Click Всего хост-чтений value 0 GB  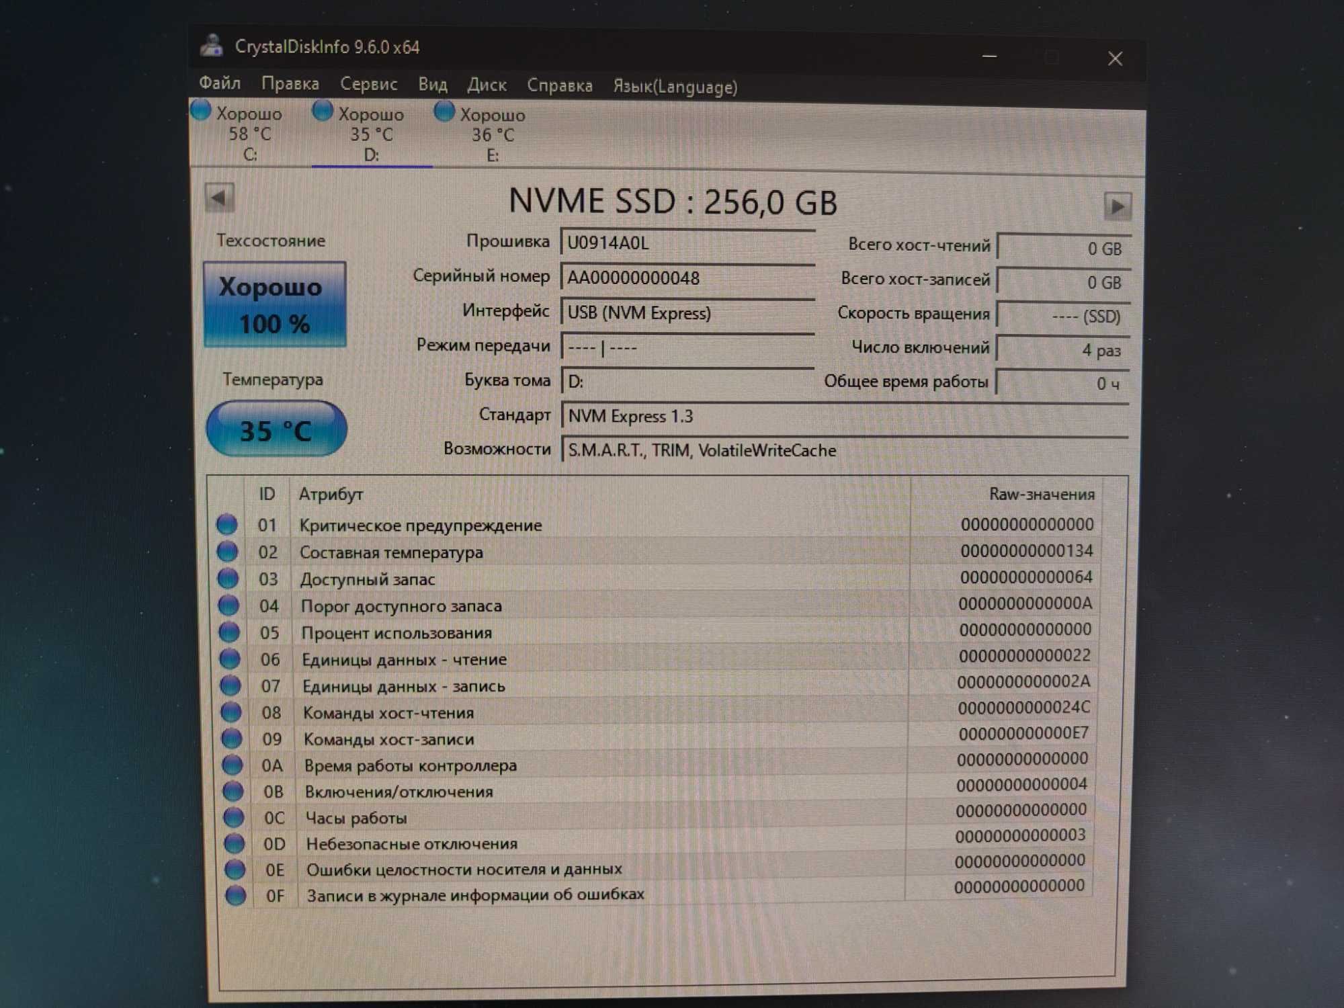1063,248
